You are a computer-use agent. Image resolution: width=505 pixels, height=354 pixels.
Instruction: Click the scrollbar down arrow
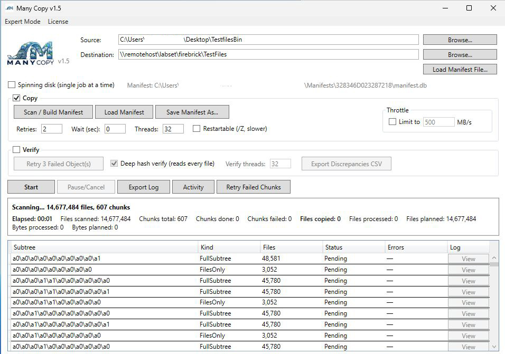pos(494,347)
